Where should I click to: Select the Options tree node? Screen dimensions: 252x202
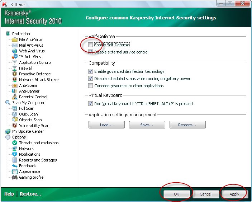(19, 137)
